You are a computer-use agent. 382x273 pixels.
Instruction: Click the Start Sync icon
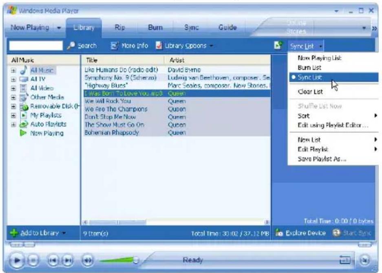pyautogui.click(x=336, y=233)
